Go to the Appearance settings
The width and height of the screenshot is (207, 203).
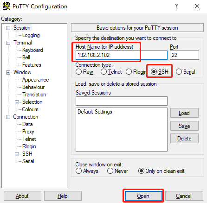point(36,80)
